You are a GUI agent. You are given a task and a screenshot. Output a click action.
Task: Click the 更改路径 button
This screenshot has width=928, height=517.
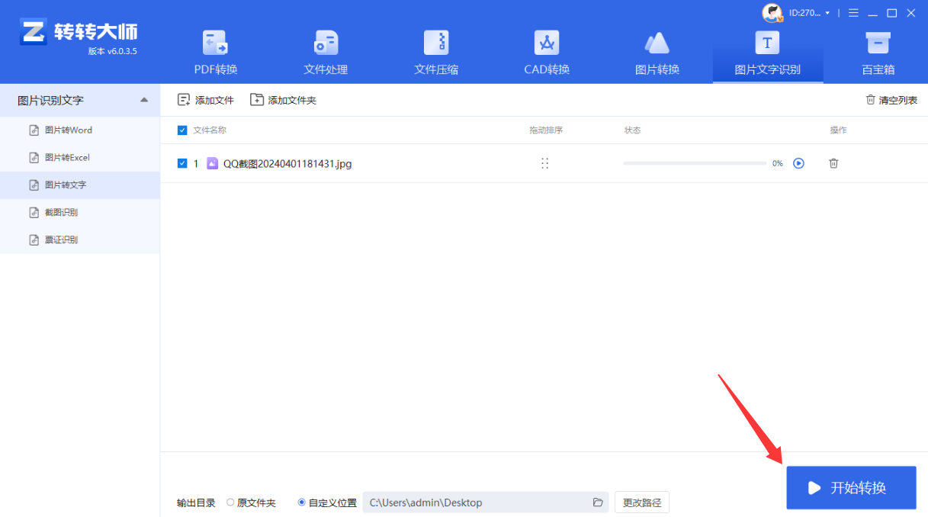click(642, 503)
